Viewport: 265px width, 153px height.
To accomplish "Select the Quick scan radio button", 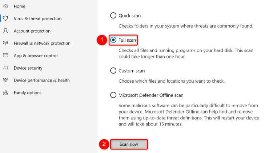I will coord(113,16).
